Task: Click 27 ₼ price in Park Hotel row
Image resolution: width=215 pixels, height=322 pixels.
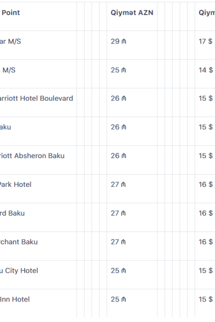Action: (118, 185)
